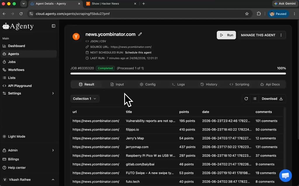The image size is (299, 186).
Task: Open the chat support bubble
Action: (286, 176)
